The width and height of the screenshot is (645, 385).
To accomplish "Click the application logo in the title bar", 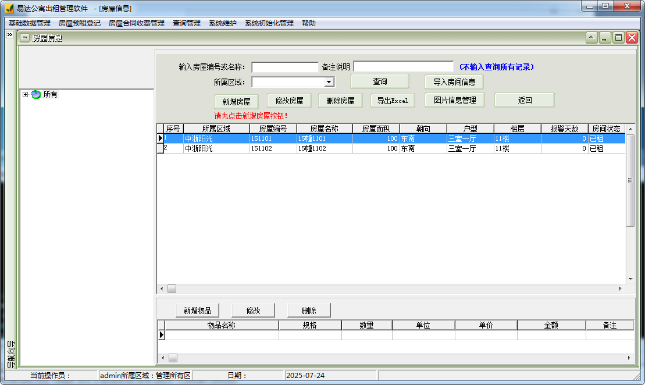I will 9,6.
